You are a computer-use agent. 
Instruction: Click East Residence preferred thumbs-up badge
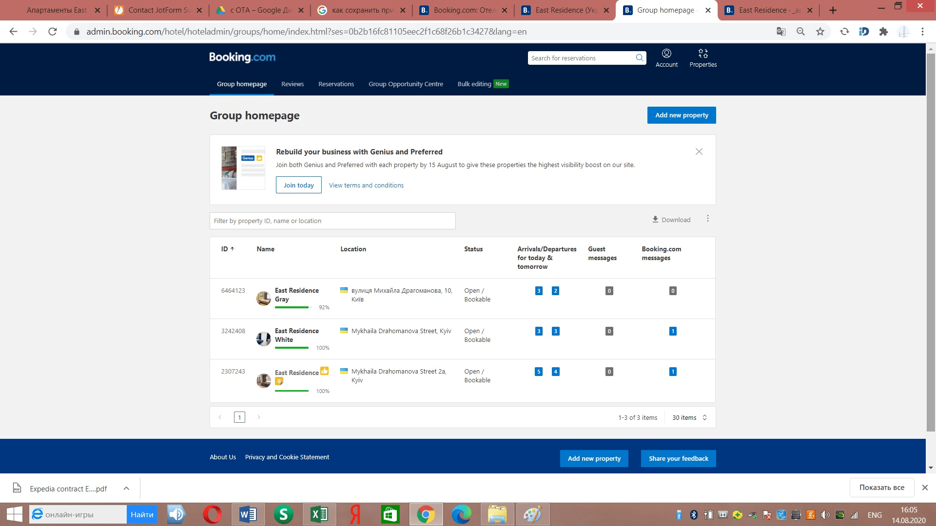click(x=324, y=371)
